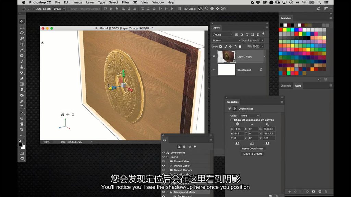Screen dimensions: 351x197
Task: Select the Hand tool
Action: [x=22, y=124]
